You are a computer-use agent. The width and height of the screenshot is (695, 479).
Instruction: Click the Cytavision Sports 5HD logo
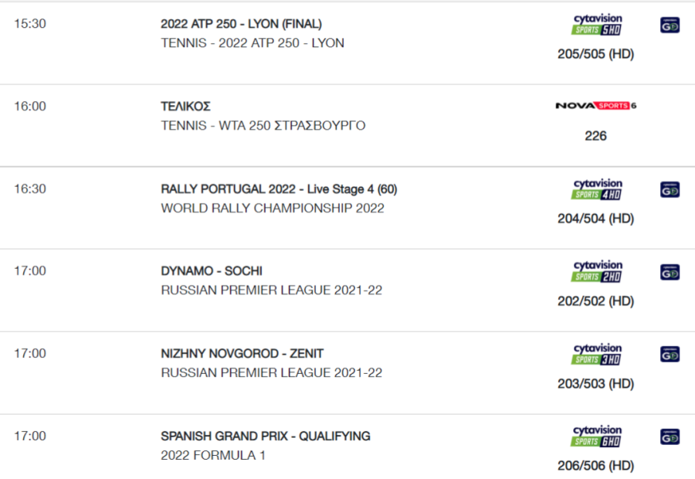tap(597, 25)
